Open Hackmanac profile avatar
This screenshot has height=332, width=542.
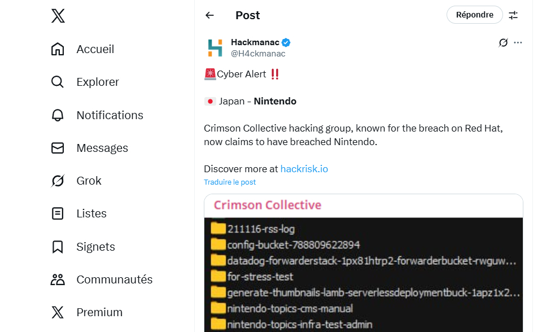click(x=215, y=48)
